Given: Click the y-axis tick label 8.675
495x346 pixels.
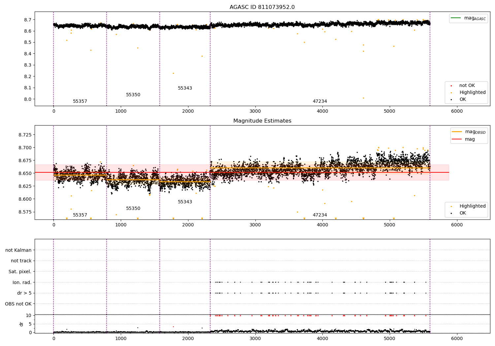Looking at the screenshot, I should (25, 160).
